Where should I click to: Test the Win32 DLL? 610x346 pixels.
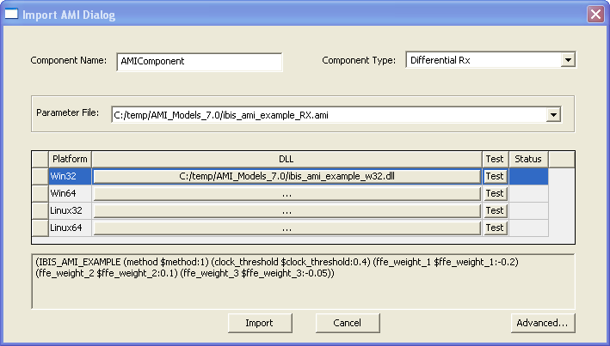[x=495, y=176]
